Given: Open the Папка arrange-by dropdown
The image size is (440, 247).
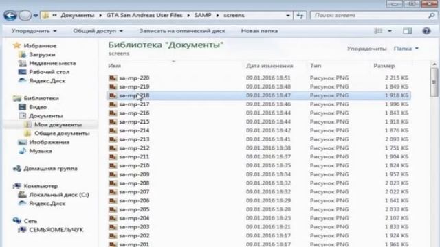Looking at the screenshot, I should coord(406,49).
